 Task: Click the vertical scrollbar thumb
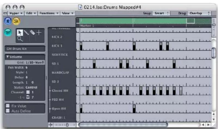(x=214, y=53)
